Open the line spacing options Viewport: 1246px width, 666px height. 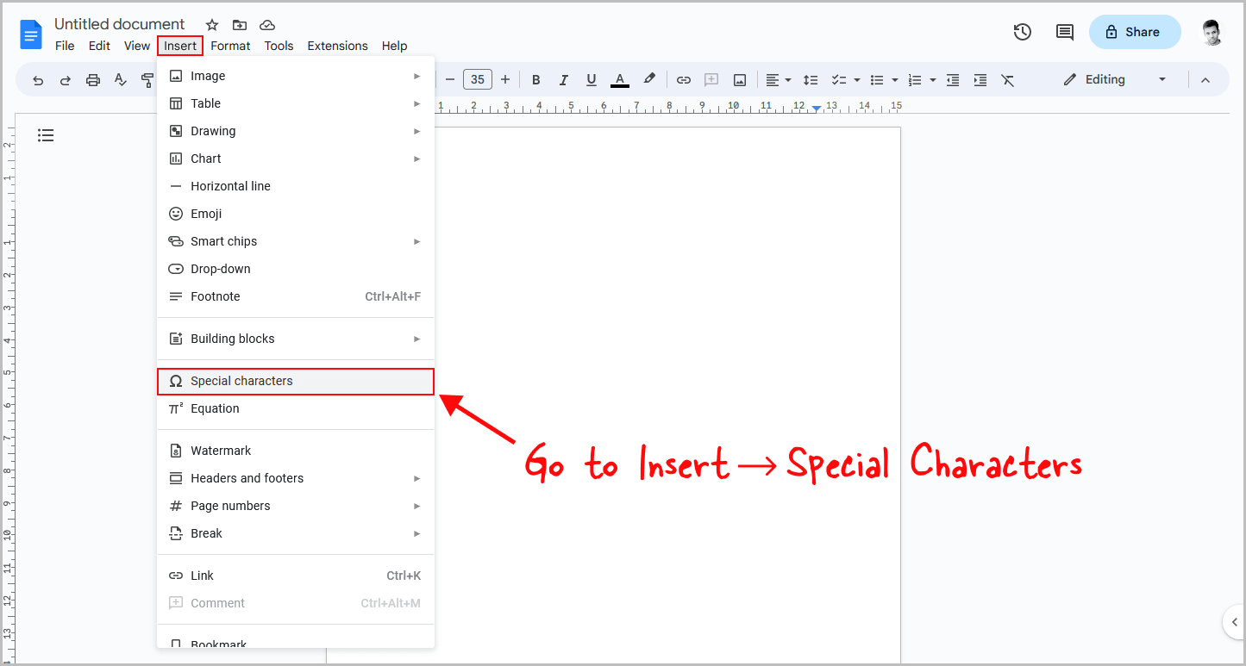click(x=810, y=79)
